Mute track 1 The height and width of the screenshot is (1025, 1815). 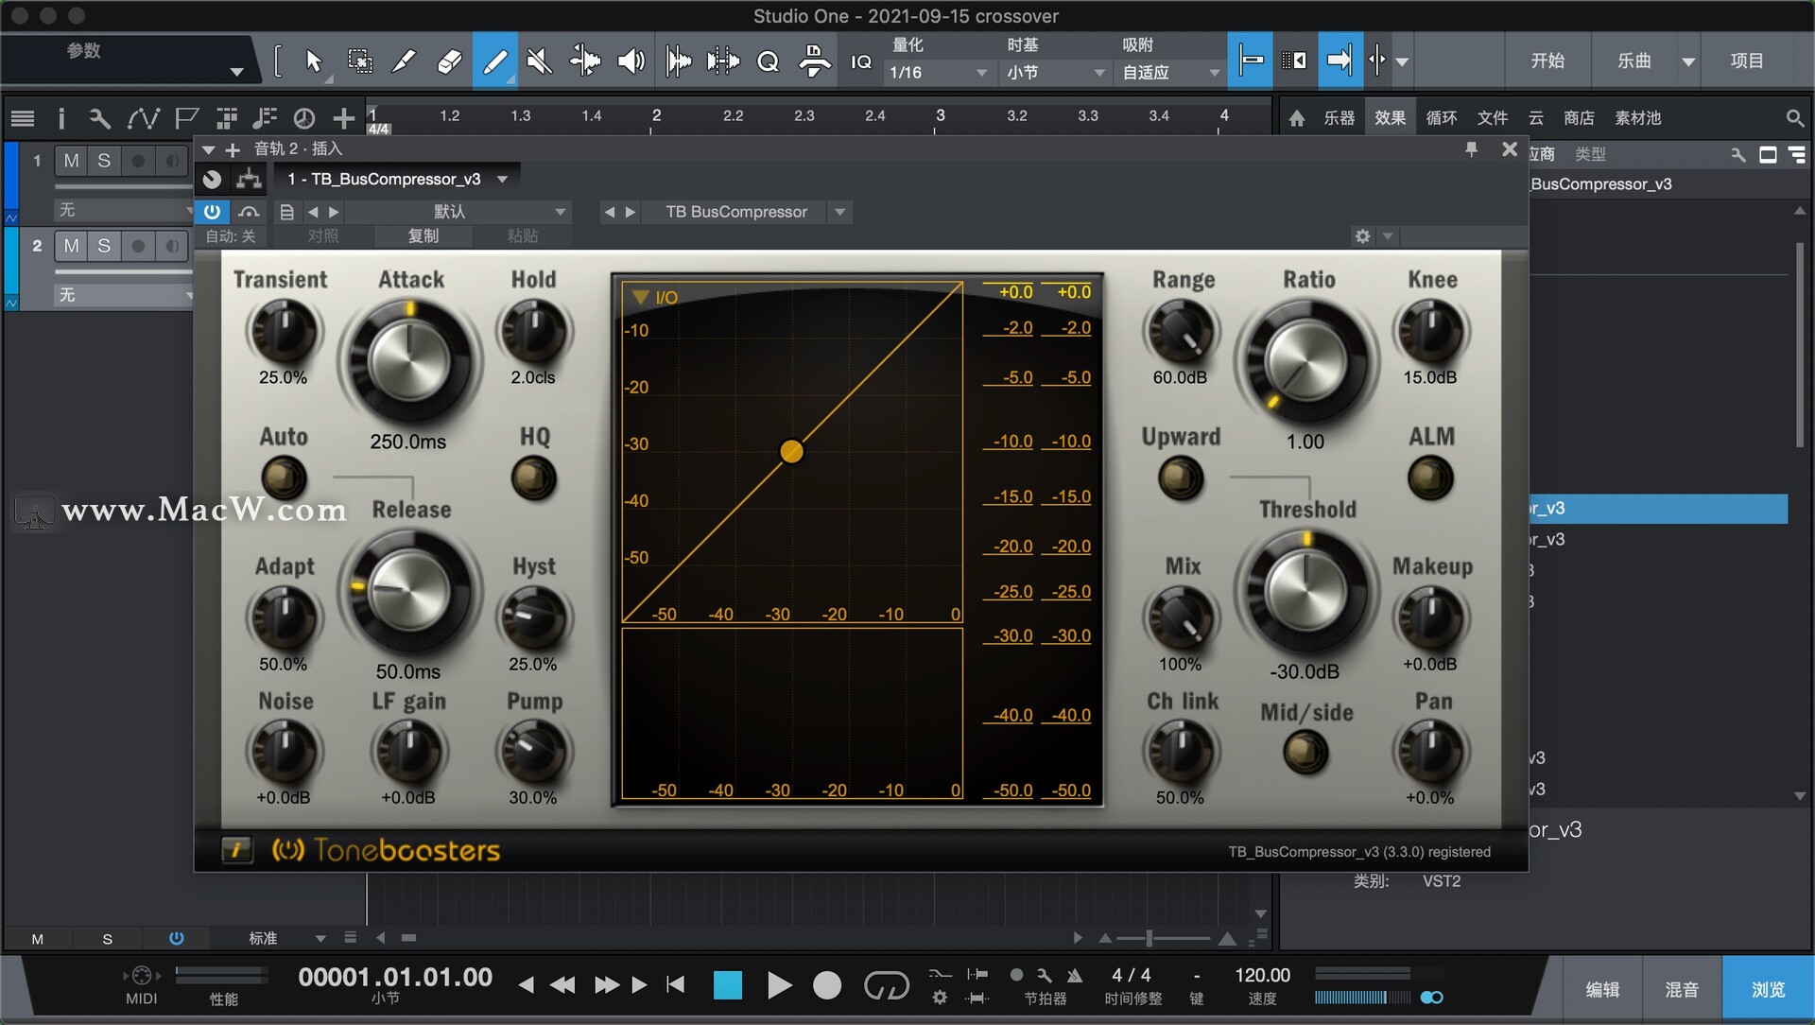pyautogui.click(x=71, y=161)
